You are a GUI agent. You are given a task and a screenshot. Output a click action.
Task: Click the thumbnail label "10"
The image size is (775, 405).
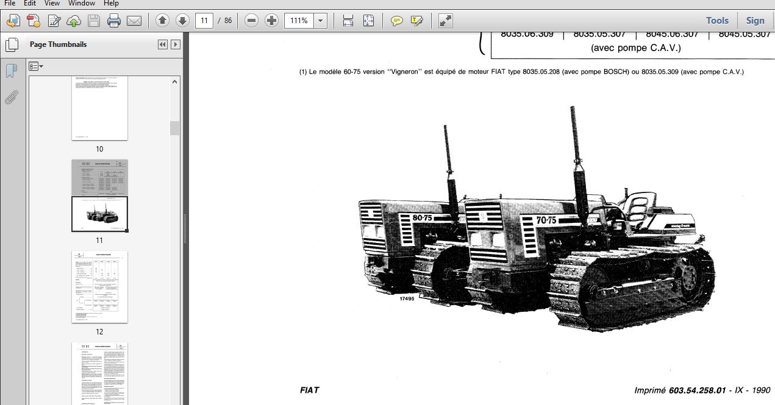(99, 149)
